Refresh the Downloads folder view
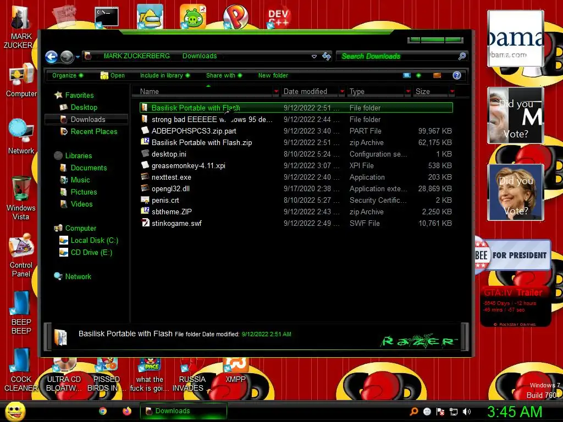 pyautogui.click(x=327, y=57)
